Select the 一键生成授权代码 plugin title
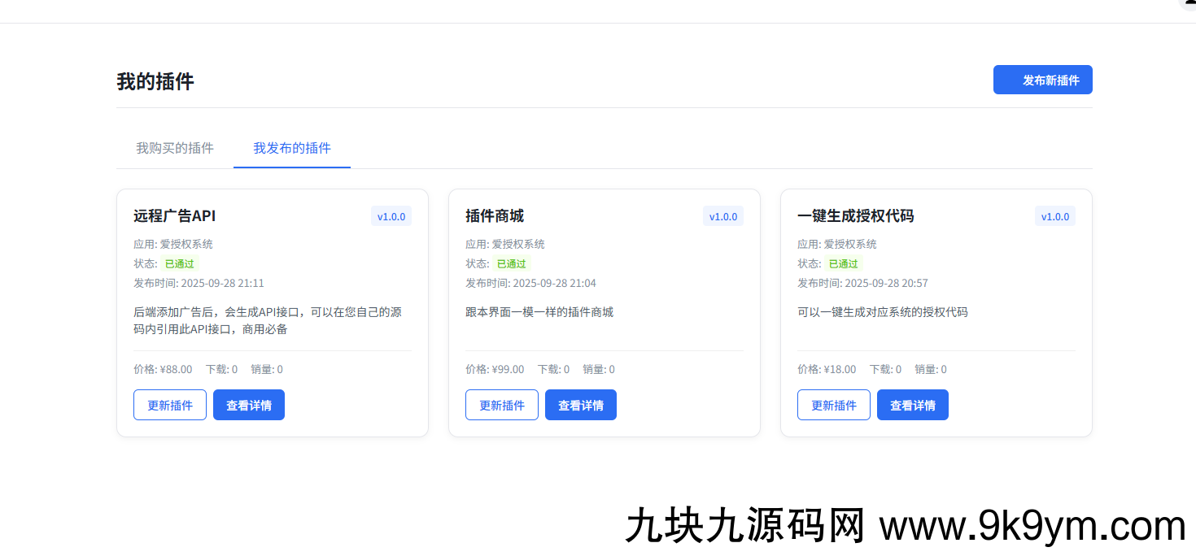This screenshot has height=556, width=1196. 857,216
